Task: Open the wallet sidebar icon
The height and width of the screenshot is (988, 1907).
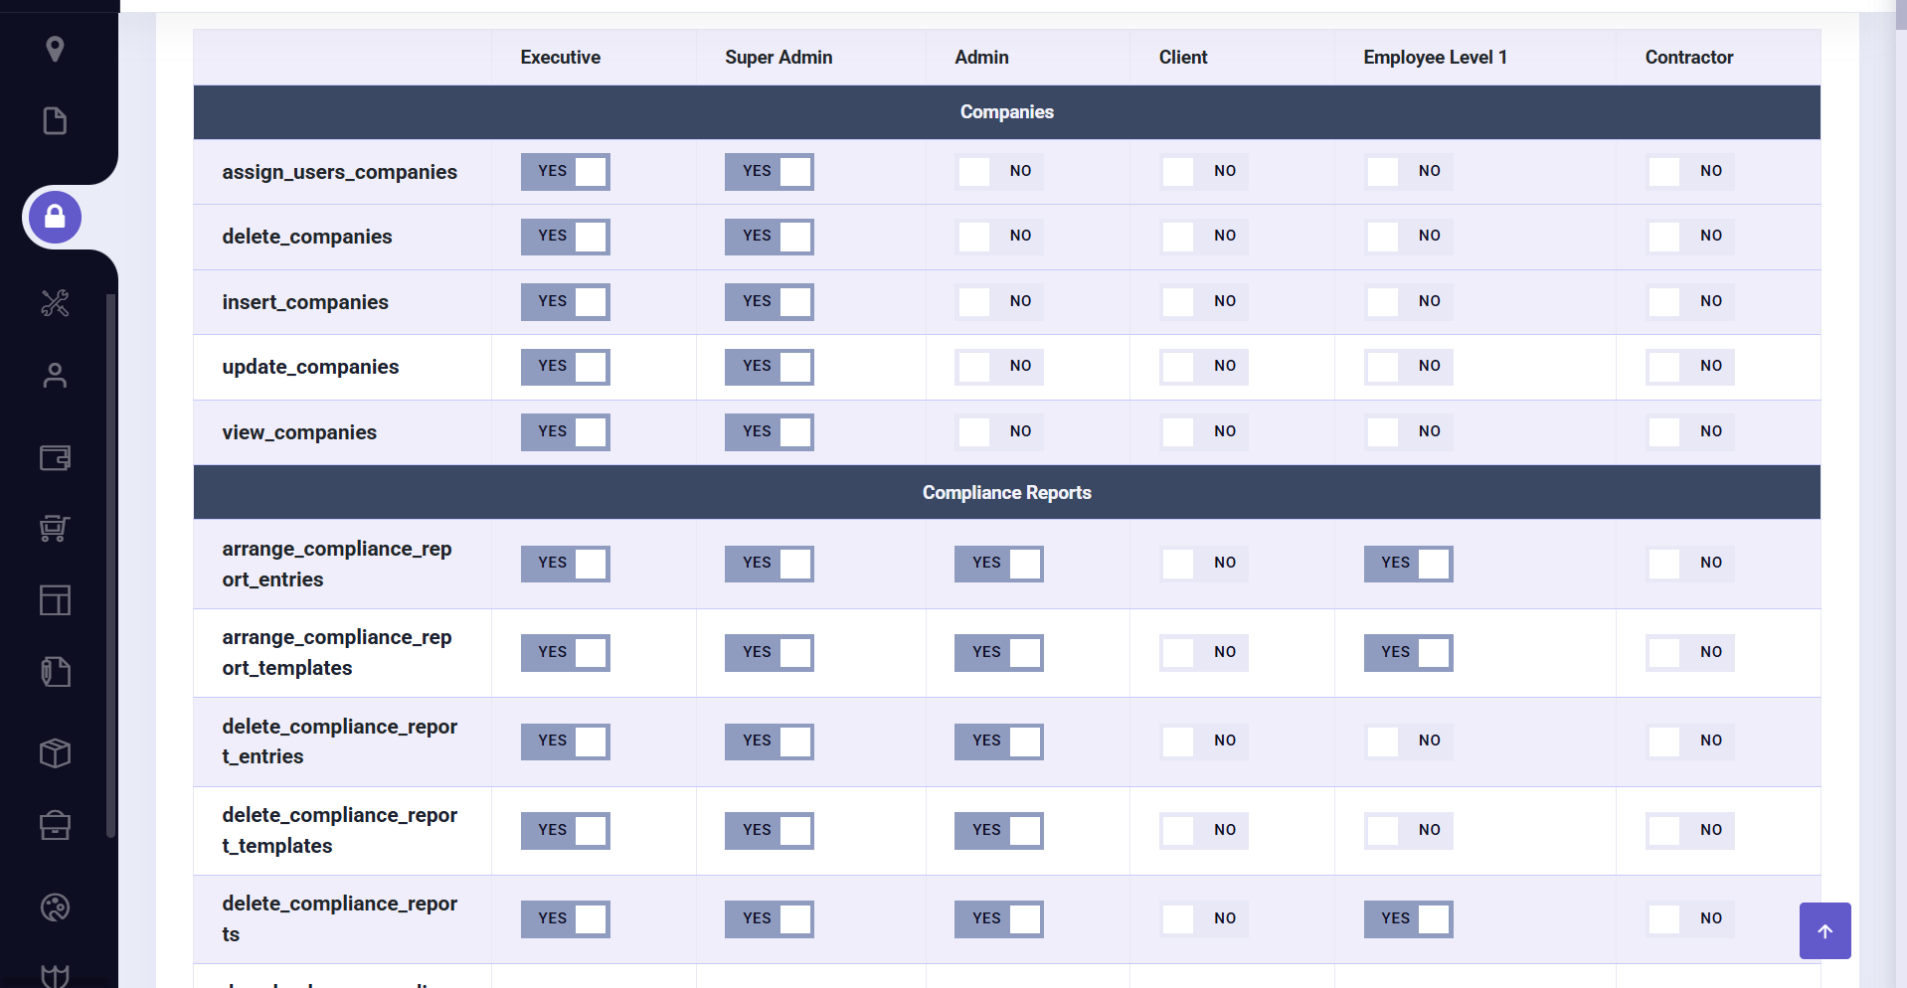Action: click(55, 457)
